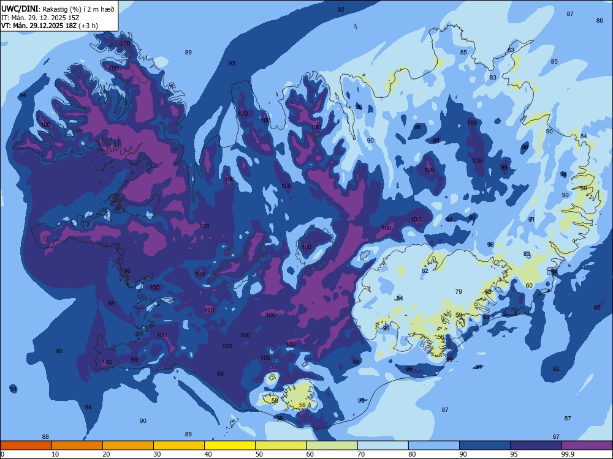The image size is (613, 459).
Task: Choose the 80–90 light blue legend swatch
Action: click(x=434, y=446)
